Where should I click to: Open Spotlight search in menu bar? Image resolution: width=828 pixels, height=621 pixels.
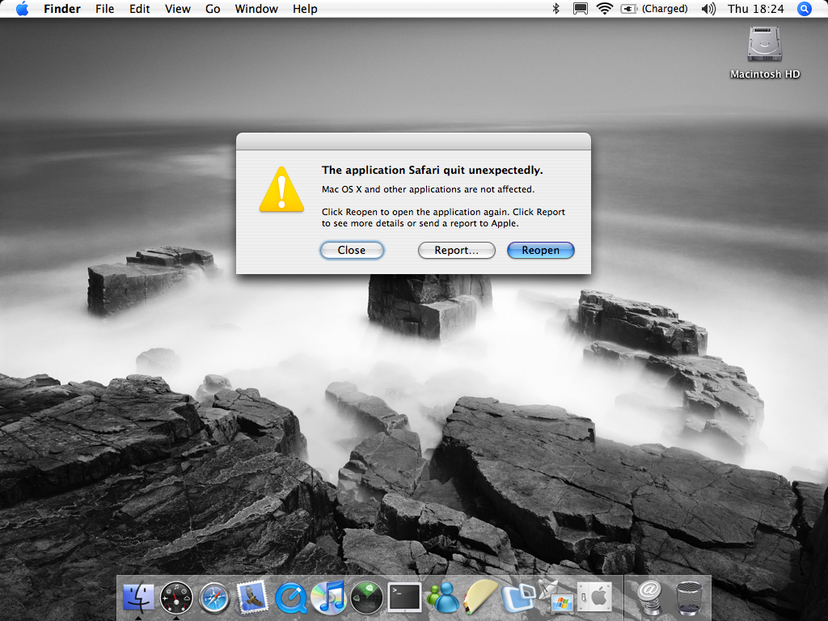[x=804, y=9]
